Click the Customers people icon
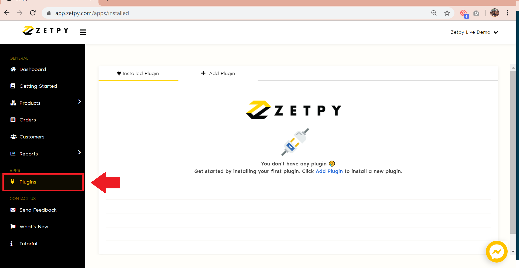The width and height of the screenshot is (519, 268). pos(14,137)
